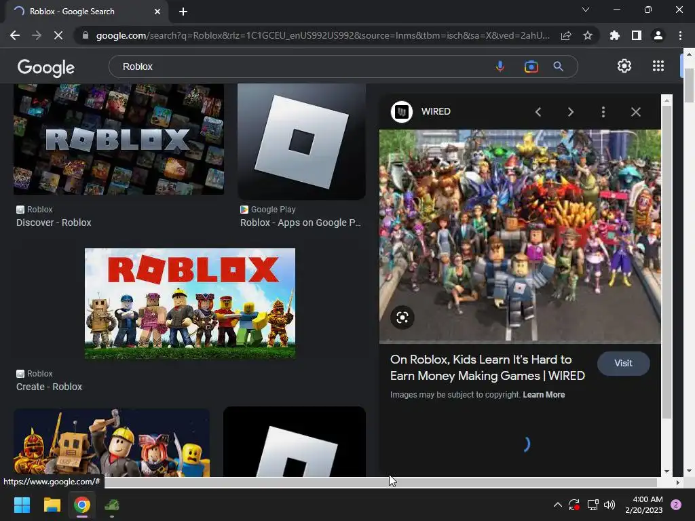This screenshot has height=521, width=695.
Task: Open the WIRED article title link
Action: pos(487,368)
